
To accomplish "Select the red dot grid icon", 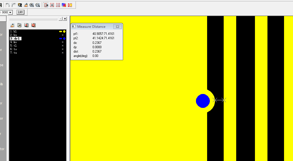I will point(58,5).
